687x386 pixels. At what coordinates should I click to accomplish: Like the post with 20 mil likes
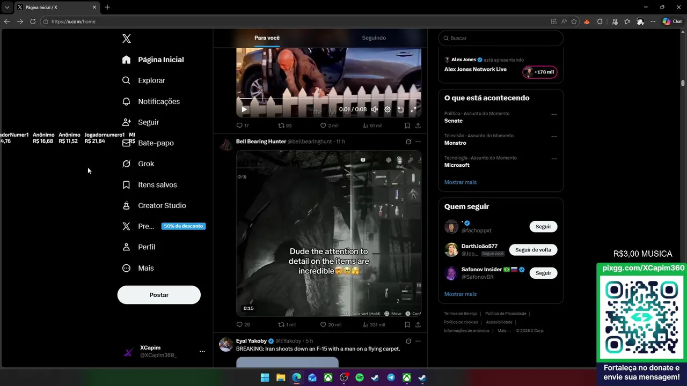331,324
